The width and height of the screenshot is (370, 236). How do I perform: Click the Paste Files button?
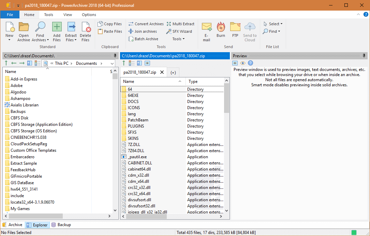click(110, 31)
